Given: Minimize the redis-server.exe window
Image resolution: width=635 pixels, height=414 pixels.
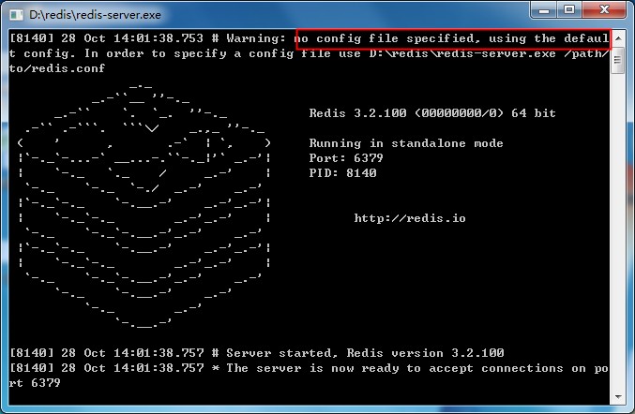Looking at the screenshot, I should pos(544,10).
